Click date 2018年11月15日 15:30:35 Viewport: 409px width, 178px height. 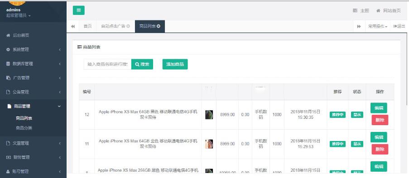tap(305, 114)
